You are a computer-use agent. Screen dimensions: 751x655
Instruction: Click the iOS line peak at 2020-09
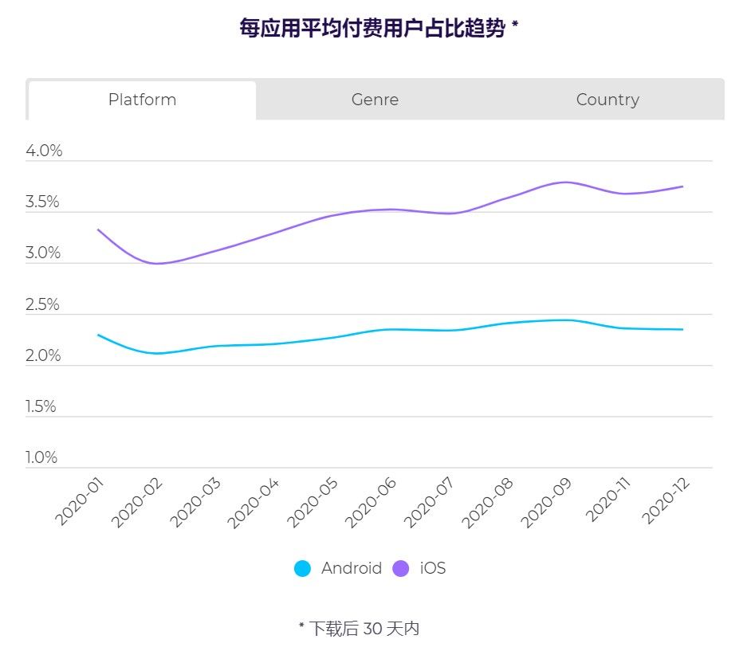pos(566,182)
